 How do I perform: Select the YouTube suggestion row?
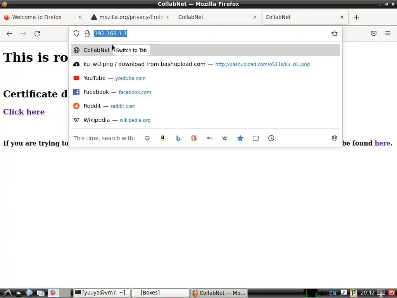(205, 78)
